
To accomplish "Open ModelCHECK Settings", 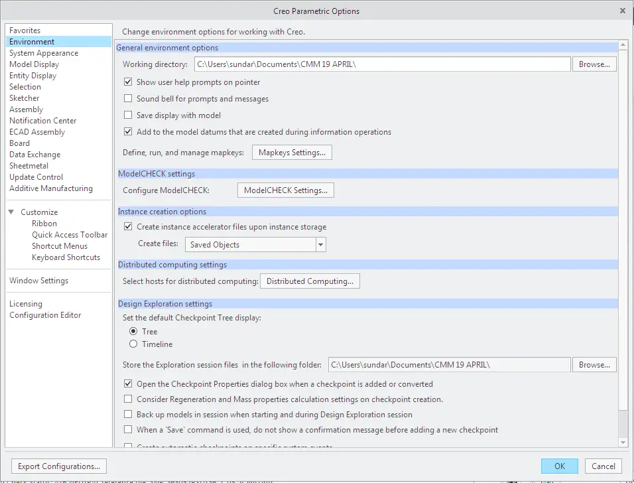I will coord(285,190).
